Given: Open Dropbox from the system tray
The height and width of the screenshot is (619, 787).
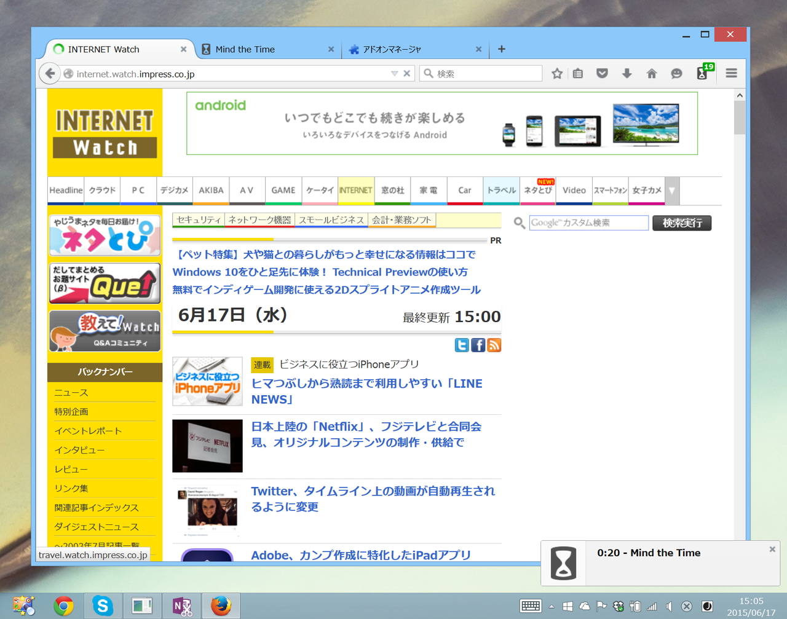Looking at the screenshot, I should coord(617,605).
